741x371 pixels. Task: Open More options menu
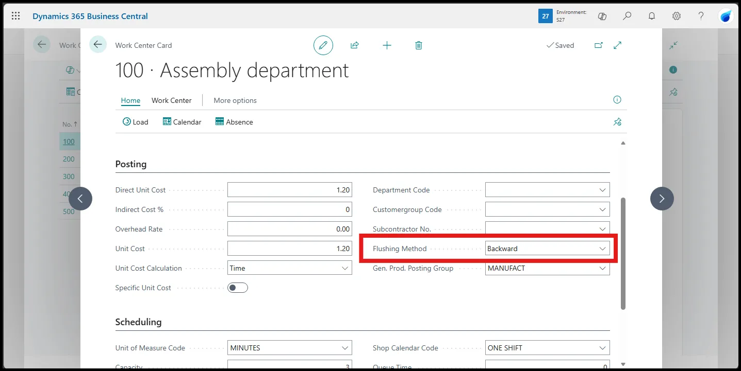[235, 100]
